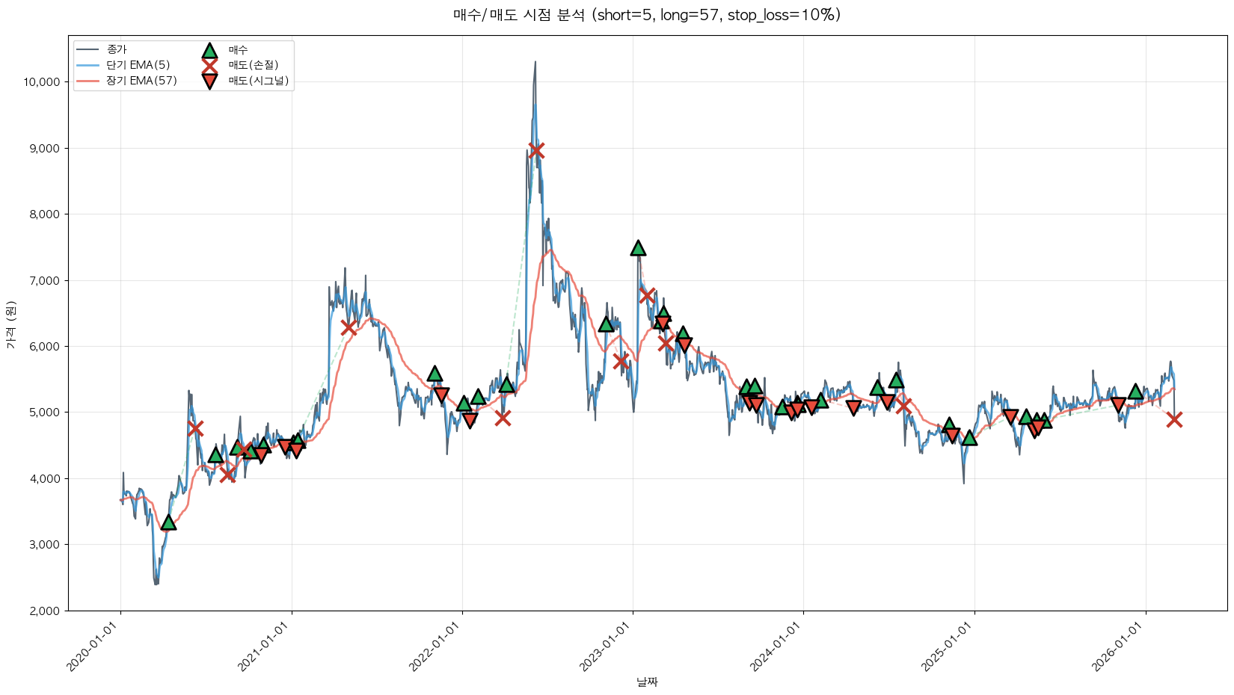Click the 2020-01-01 x-axis date label
This screenshot has height=695, width=1234.
pyautogui.click(x=95, y=647)
